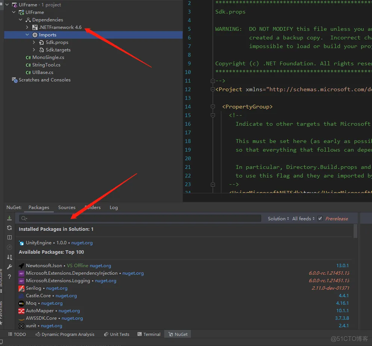Expand the .NETFramework 4.6 node
The width and height of the screenshot is (372, 346).
point(27,27)
